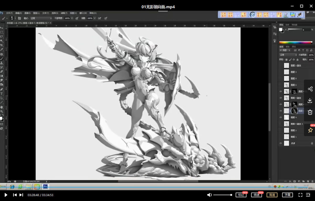Select the Eyedropper tool
Screen dimensions: 315x201
pyautogui.click(x=2, y=50)
